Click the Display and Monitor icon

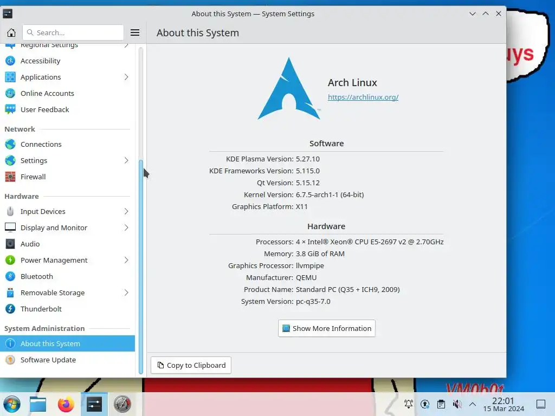pyautogui.click(x=10, y=227)
